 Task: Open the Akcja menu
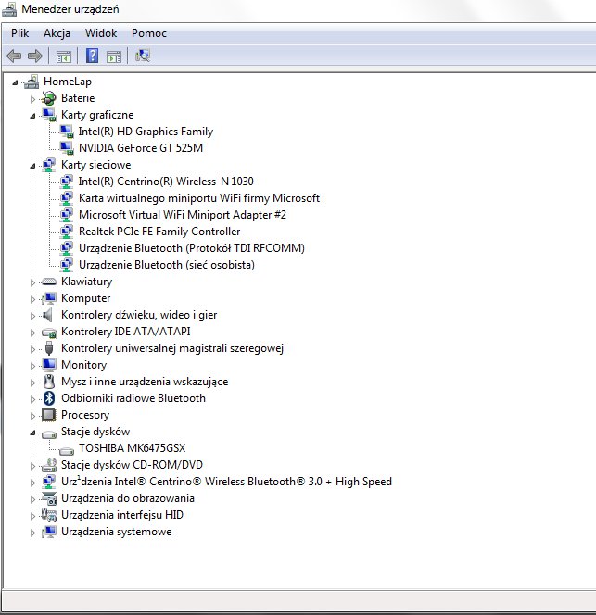(x=57, y=33)
